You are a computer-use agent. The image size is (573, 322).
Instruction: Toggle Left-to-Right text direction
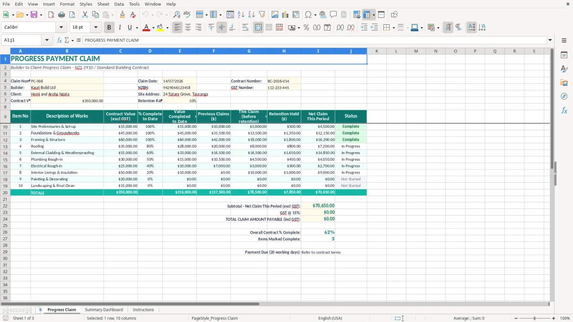(448, 28)
